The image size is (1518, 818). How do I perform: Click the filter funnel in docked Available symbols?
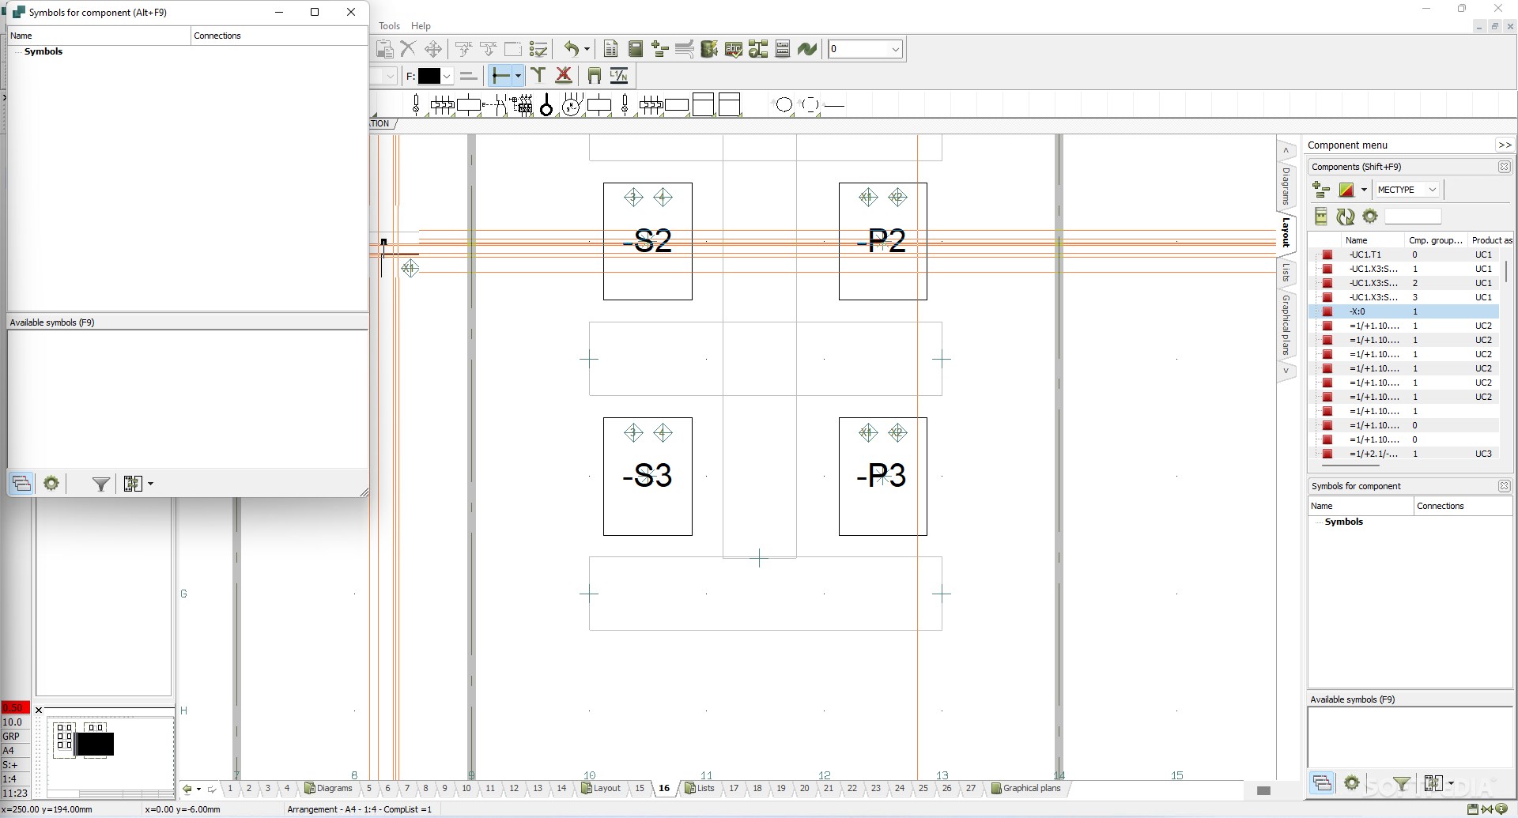coord(1401,783)
